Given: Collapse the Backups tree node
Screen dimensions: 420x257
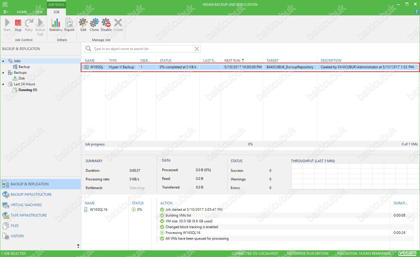Looking at the screenshot, I should click(x=3, y=73).
